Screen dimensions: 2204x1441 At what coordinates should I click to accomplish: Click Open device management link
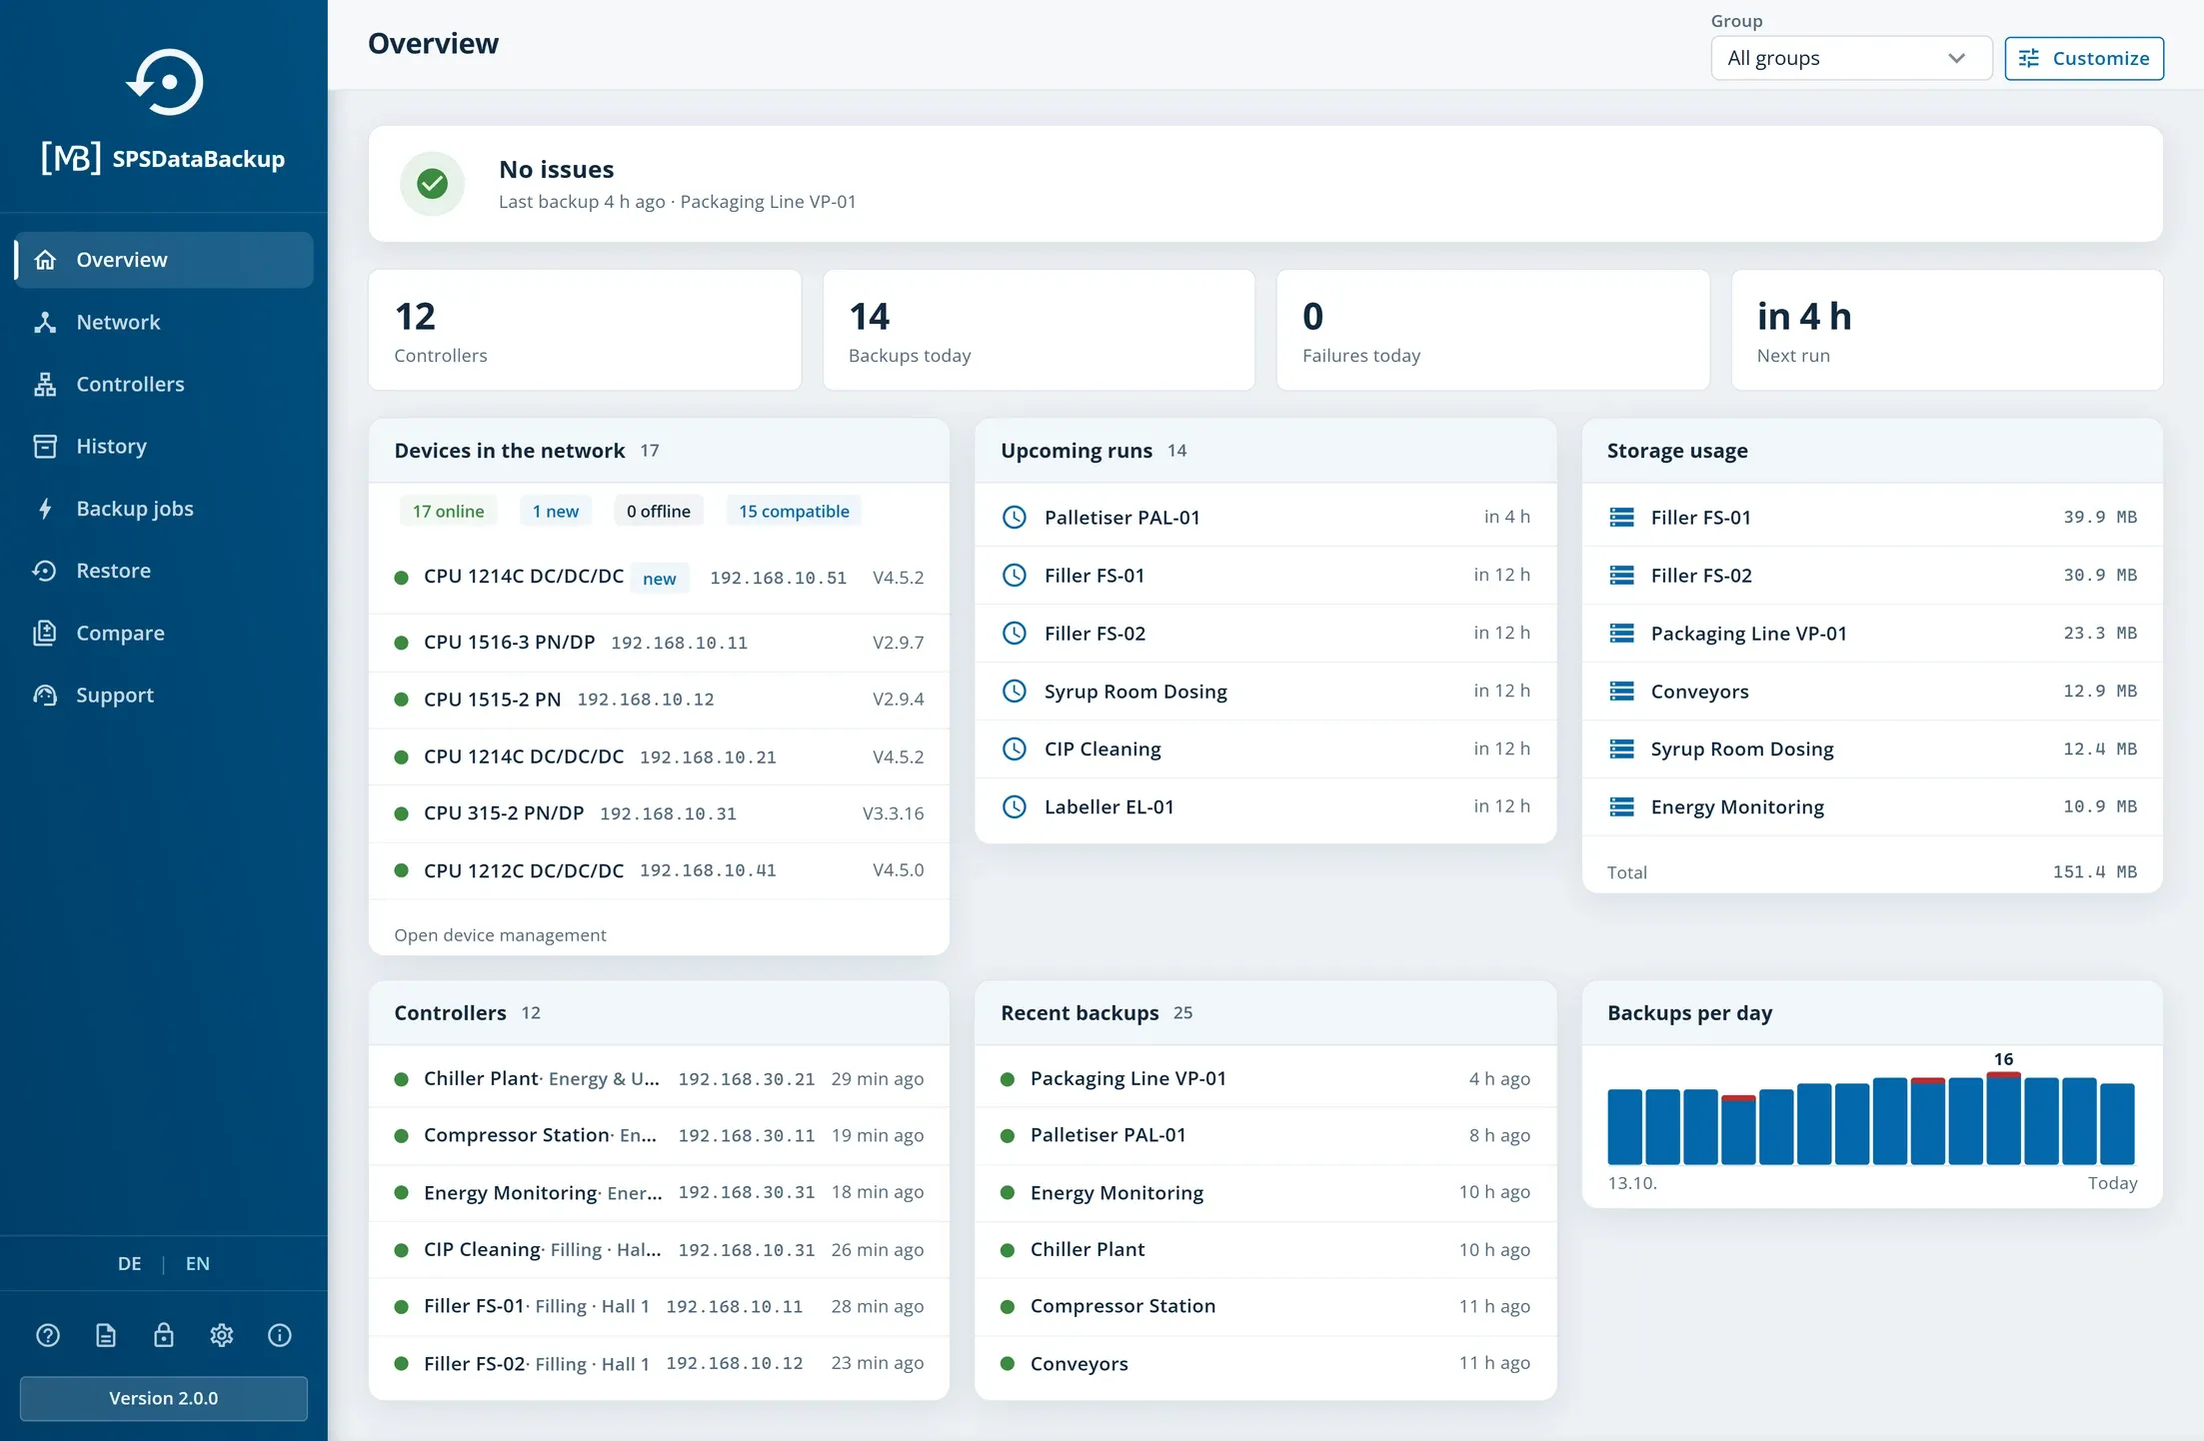point(500,934)
